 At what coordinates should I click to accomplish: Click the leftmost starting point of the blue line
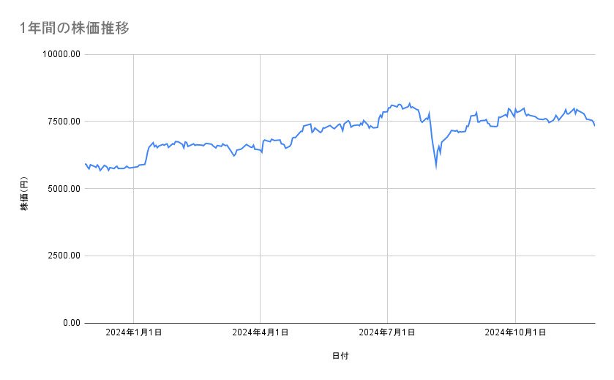pos(86,164)
